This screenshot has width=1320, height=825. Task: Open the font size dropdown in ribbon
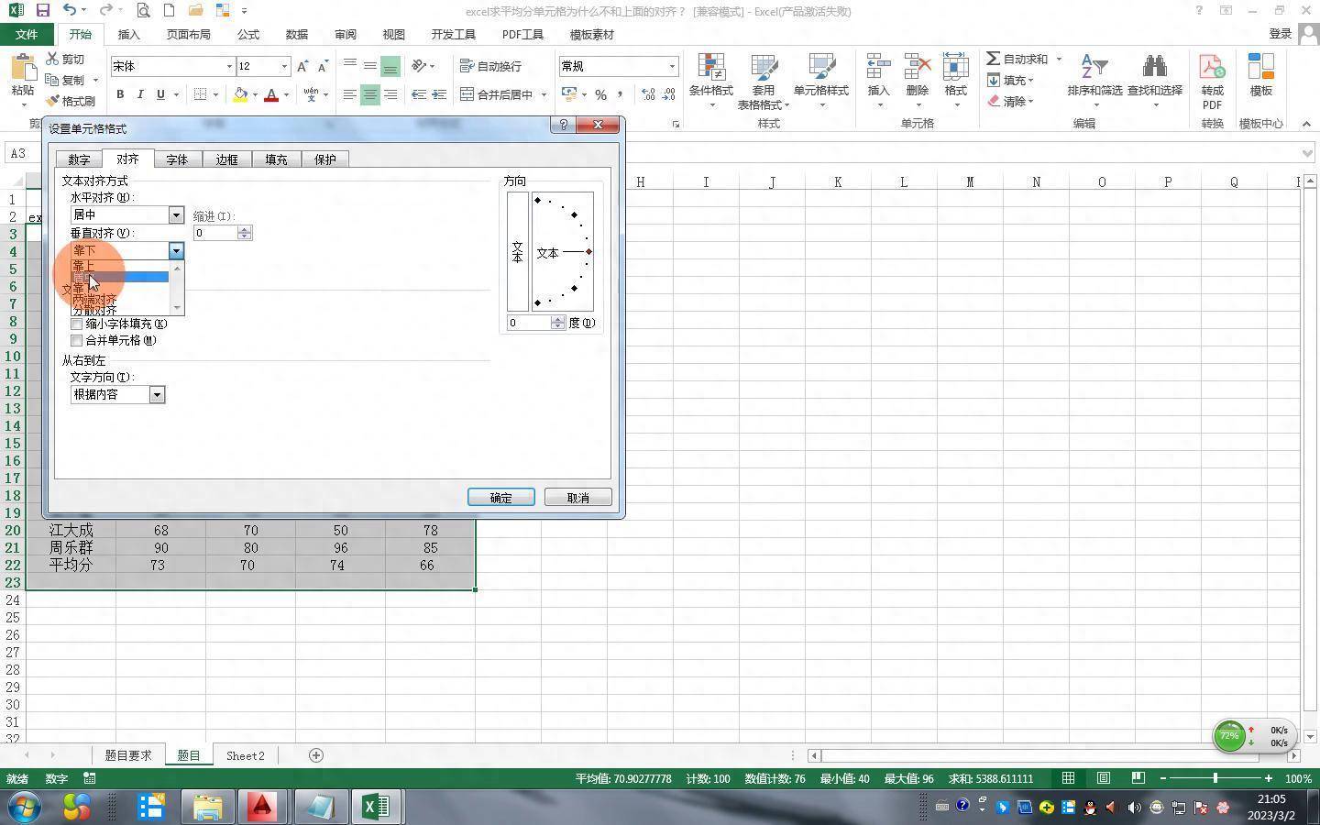point(284,66)
